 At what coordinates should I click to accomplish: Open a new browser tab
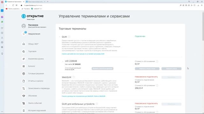48,2
